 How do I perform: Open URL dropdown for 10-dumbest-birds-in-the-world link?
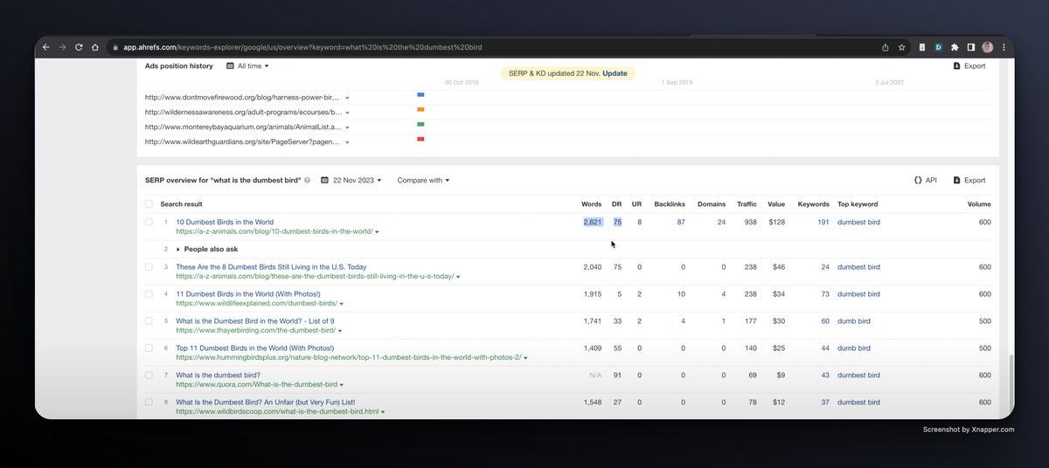click(x=379, y=232)
